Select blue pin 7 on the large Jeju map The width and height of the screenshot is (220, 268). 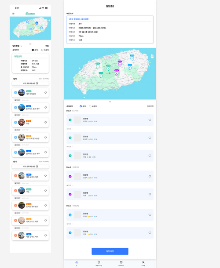point(132,58)
